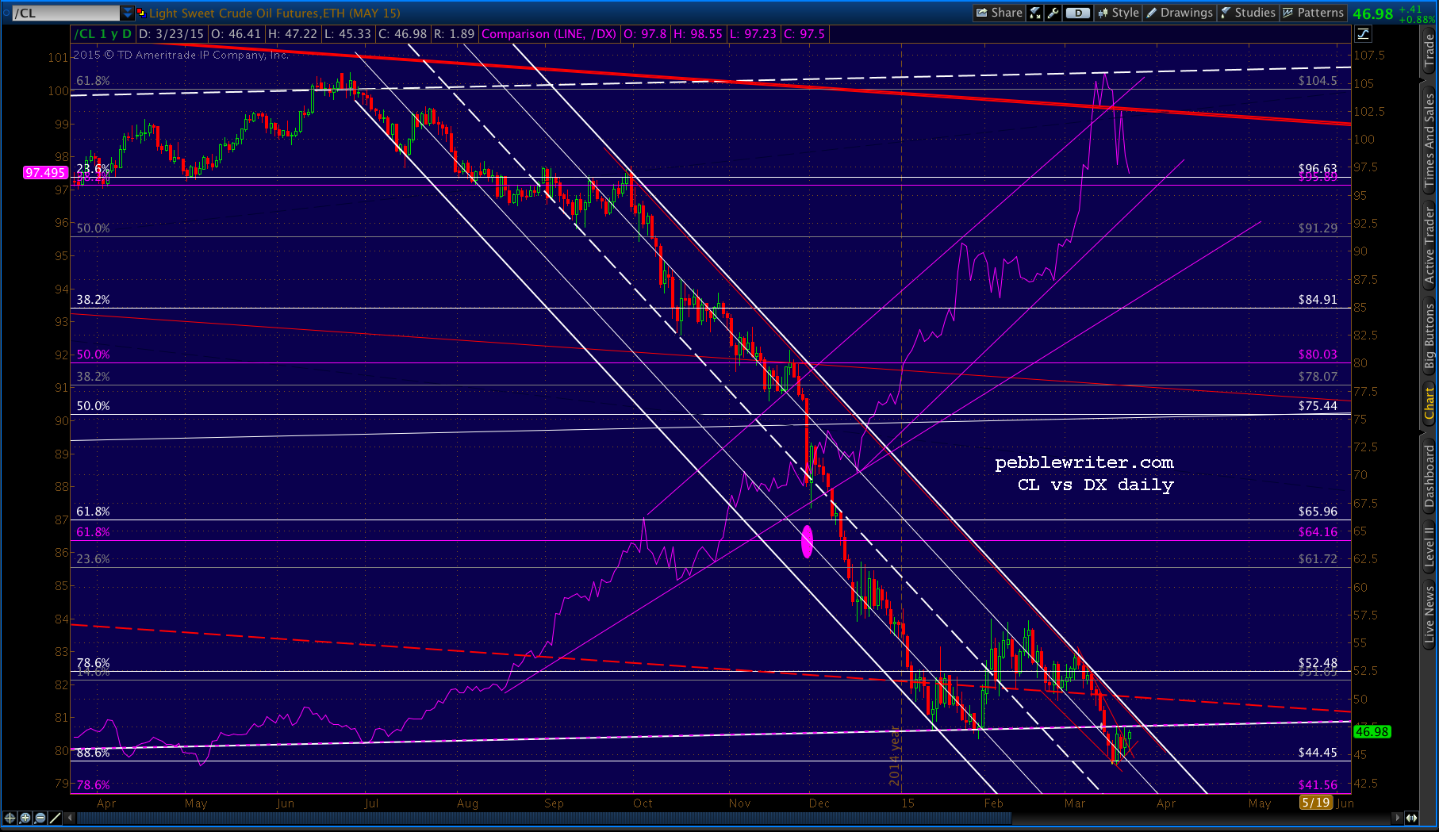
Task: Select the crosshair pan tool
Action: [x=10, y=818]
